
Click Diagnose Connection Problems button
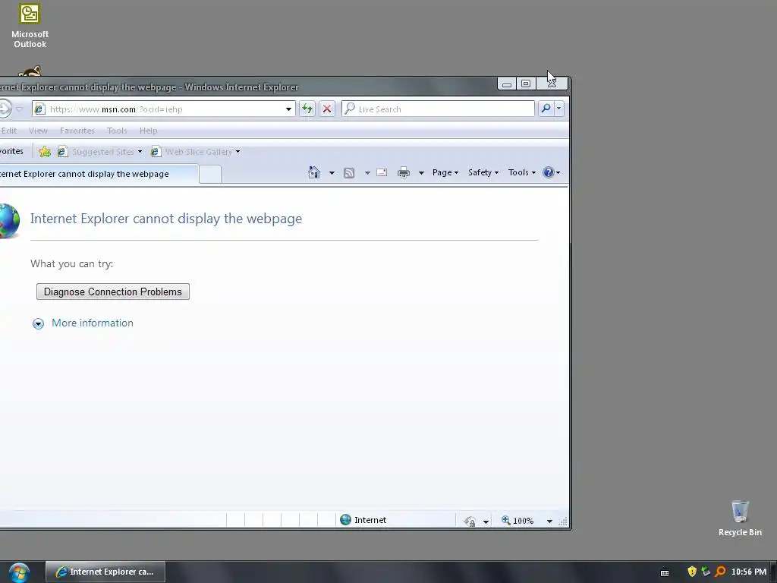click(113, 291)
